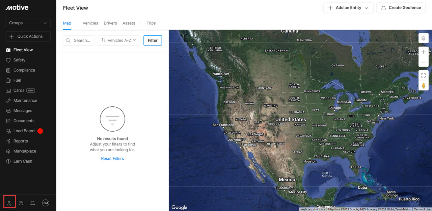This screenshot has height=211, width=432.
Task: Click the Reset Filters link
Action: 112,159
